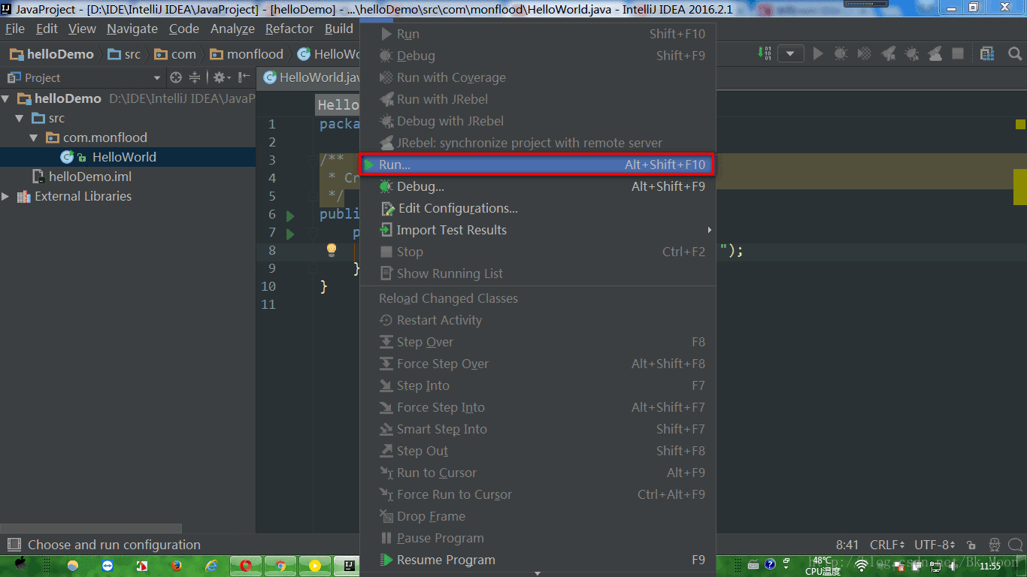Click the monflood breadcrumb
This screenshot has height=577, width=1027.
tap(247, 54)
